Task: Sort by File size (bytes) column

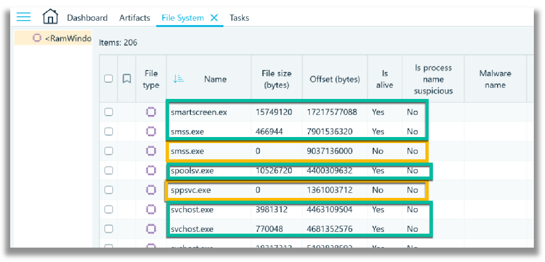Action: (x=276, y=79)
